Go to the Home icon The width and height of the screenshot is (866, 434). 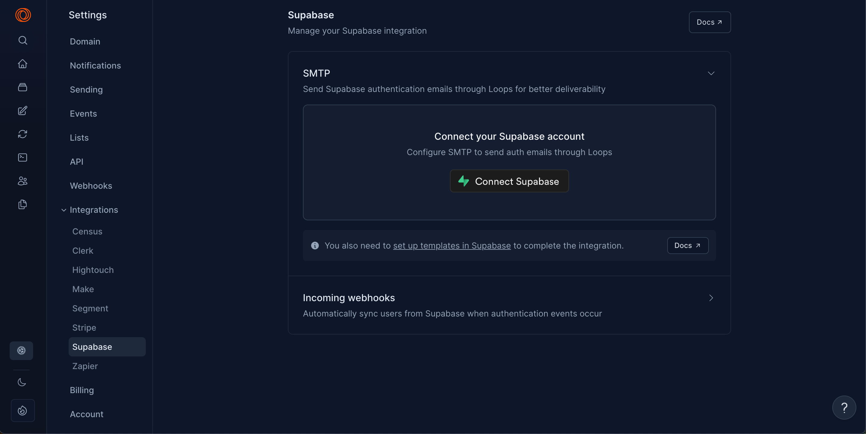22,63
